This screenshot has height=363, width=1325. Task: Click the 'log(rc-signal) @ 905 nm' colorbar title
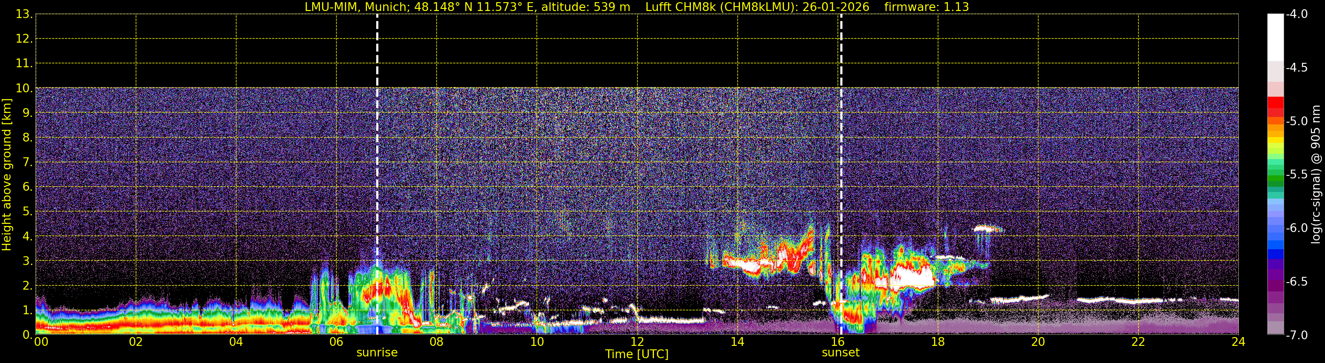point(1316,174)
